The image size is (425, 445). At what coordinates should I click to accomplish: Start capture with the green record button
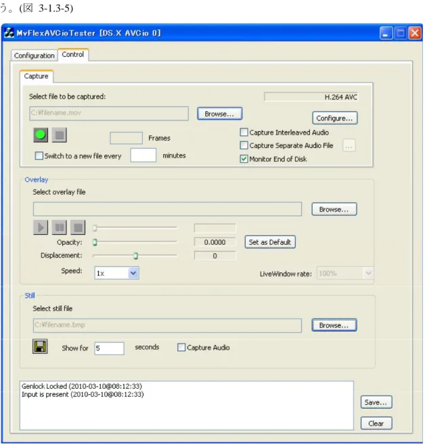coord(41,135)
